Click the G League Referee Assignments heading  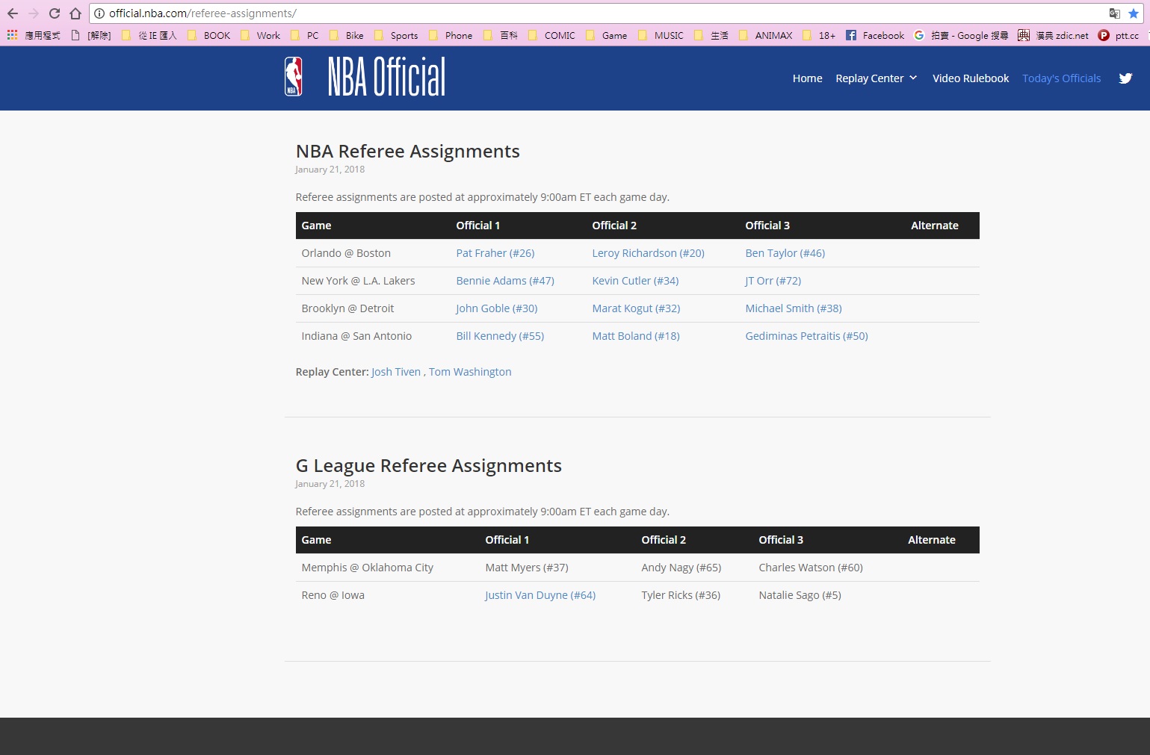(428, 466)
